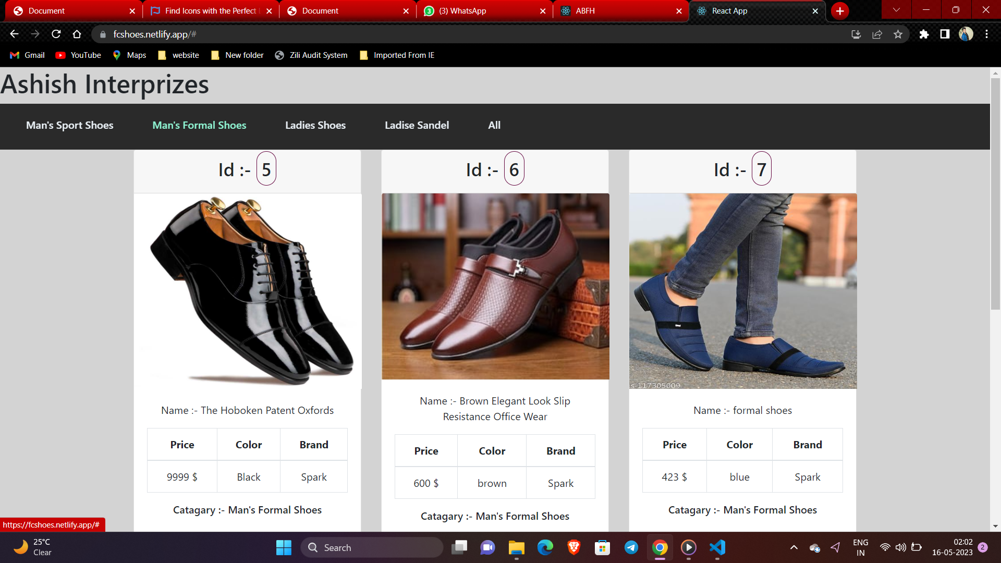The image size is (1001, 563).
Task: Expand the tab search chevron
Action: 896,10
